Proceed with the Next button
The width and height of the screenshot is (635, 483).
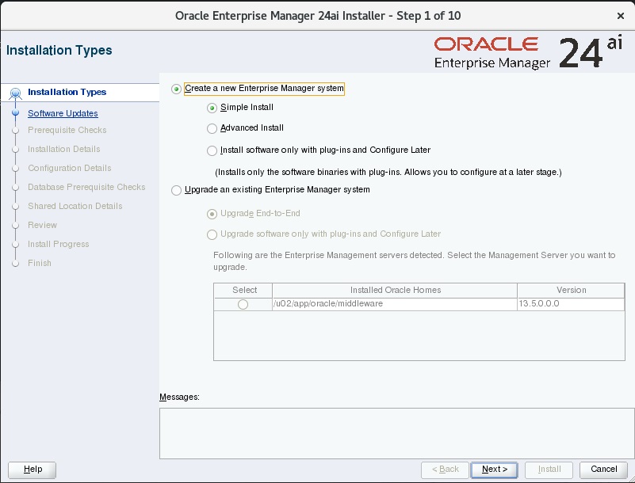tap(494, 470)
